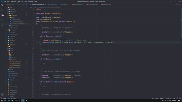182x102 pixels.
Task: Open the Windows Start menu
Action: click(x=2, y=101)
